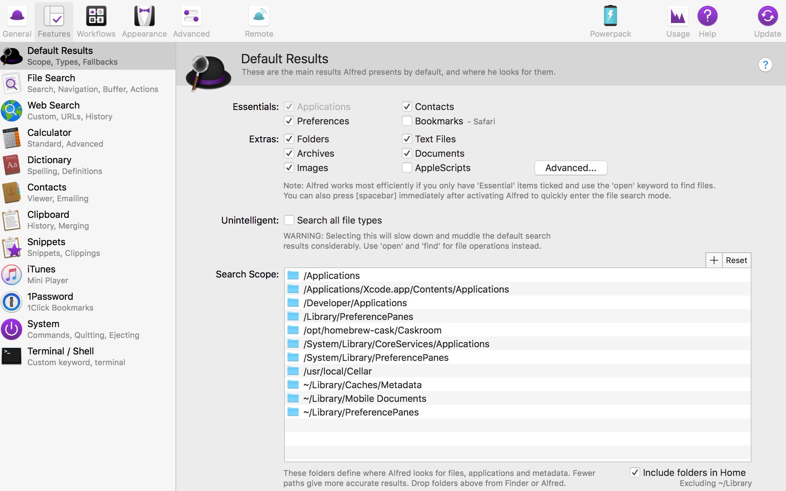
Task: Open Terminal / Shell settings
Action: [88, 356]
